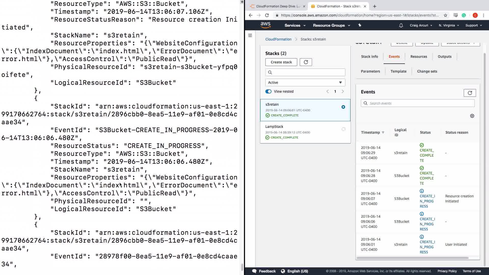Toggle the View nested switch
The height and width of the screenshot is (275, 489).
coord(268,91)
